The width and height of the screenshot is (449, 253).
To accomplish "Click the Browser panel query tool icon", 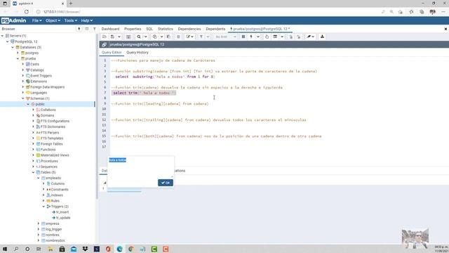I will click(79, 29).
